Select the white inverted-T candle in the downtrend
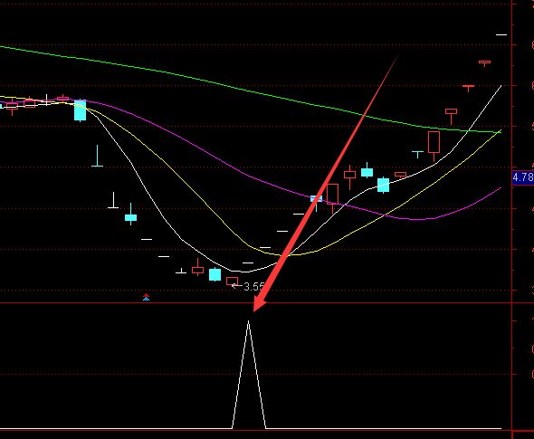Screen dimensions: 534x439 (x=113, y=200)
